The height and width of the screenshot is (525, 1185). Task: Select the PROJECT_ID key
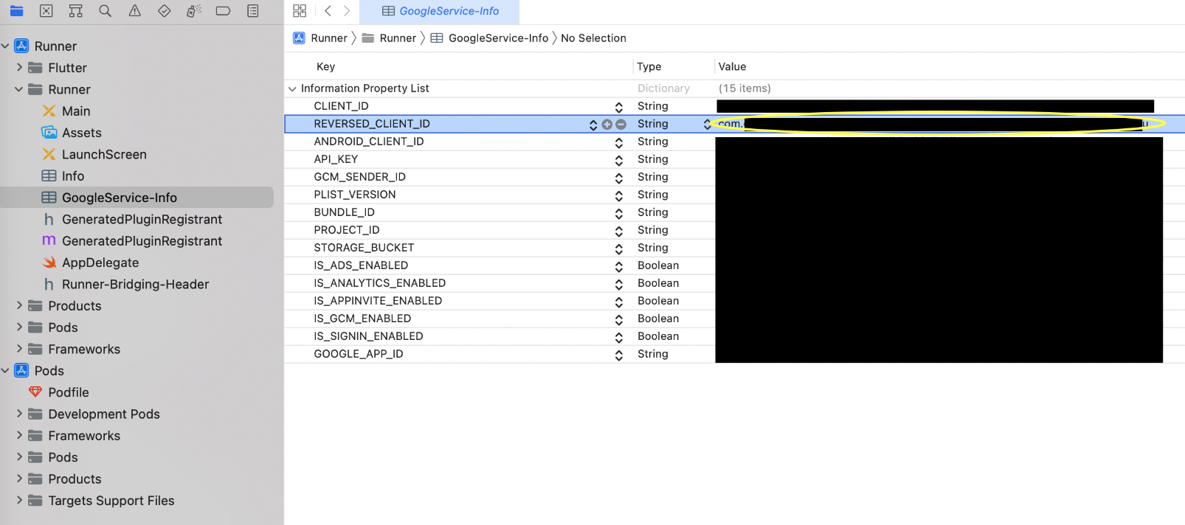click(x=347, y=230)
